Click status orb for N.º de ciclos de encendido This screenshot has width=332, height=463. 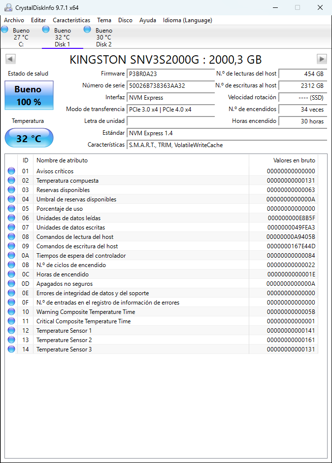click(x=11, y=265)
